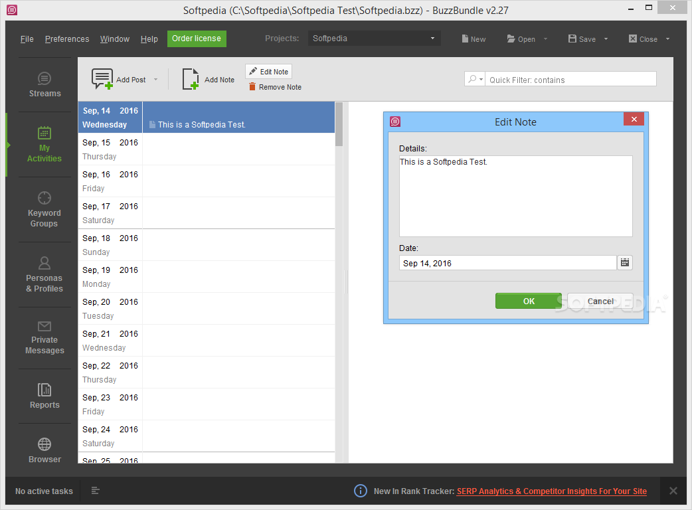Select the Sep, 15 2016 Thursday row
Viewport: 692px width, 510px height.
(206, 149)
